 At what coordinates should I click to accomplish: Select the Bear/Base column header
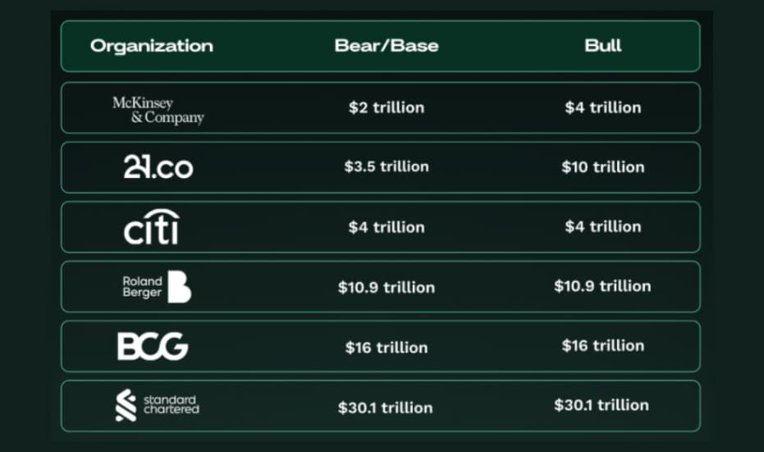[x=386, y=46]
